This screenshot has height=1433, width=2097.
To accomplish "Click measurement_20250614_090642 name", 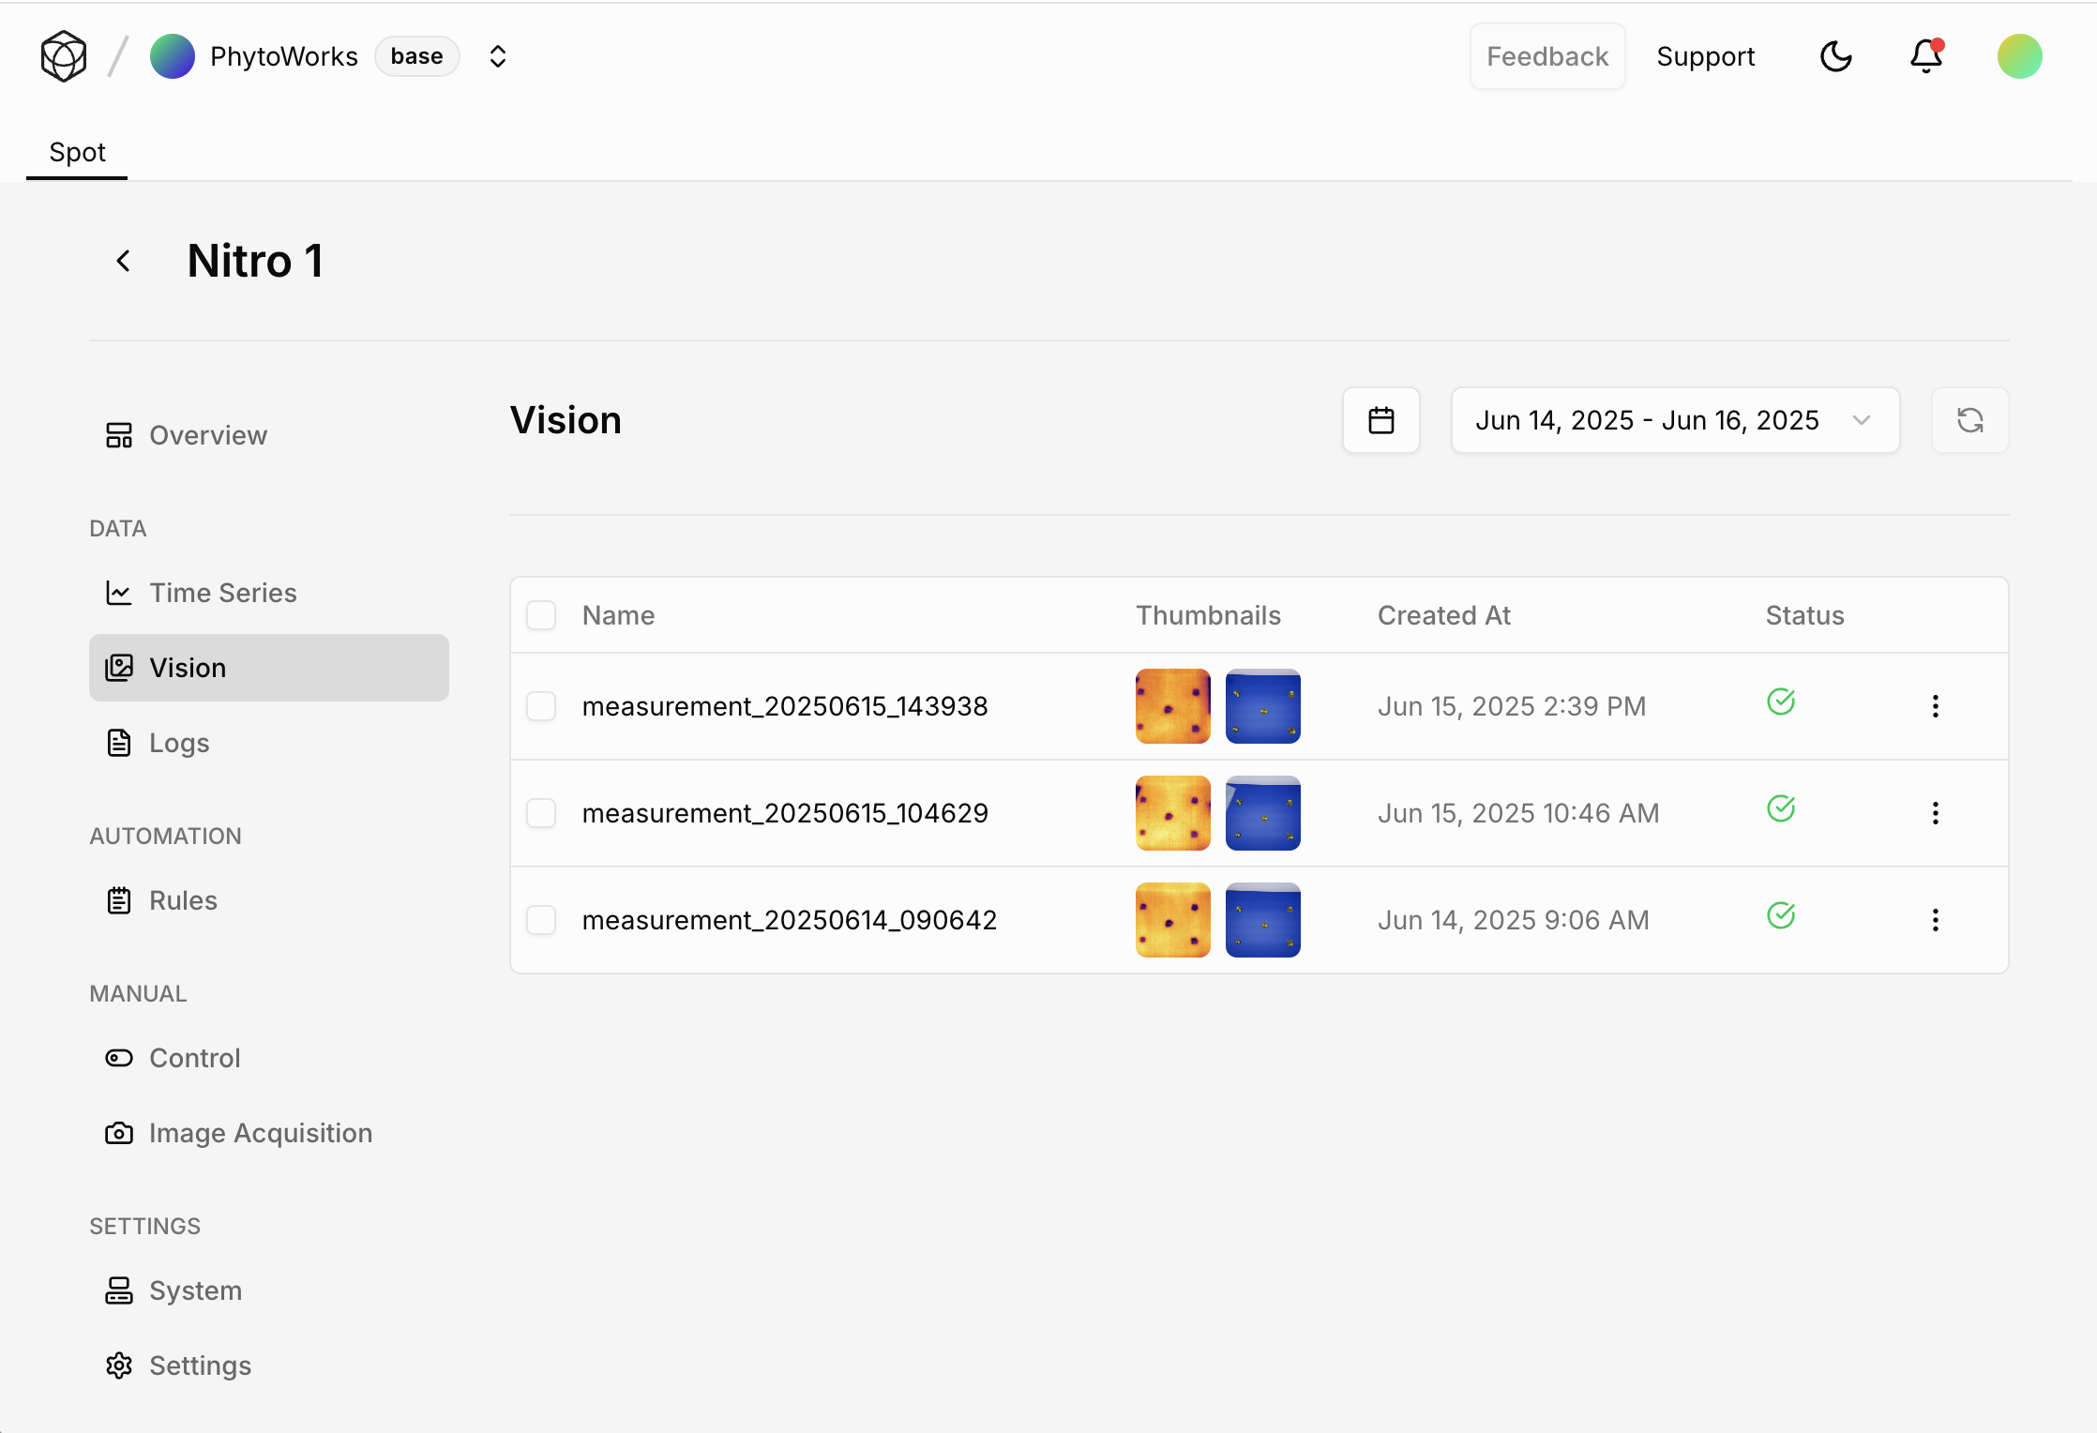I will [790, 920].
